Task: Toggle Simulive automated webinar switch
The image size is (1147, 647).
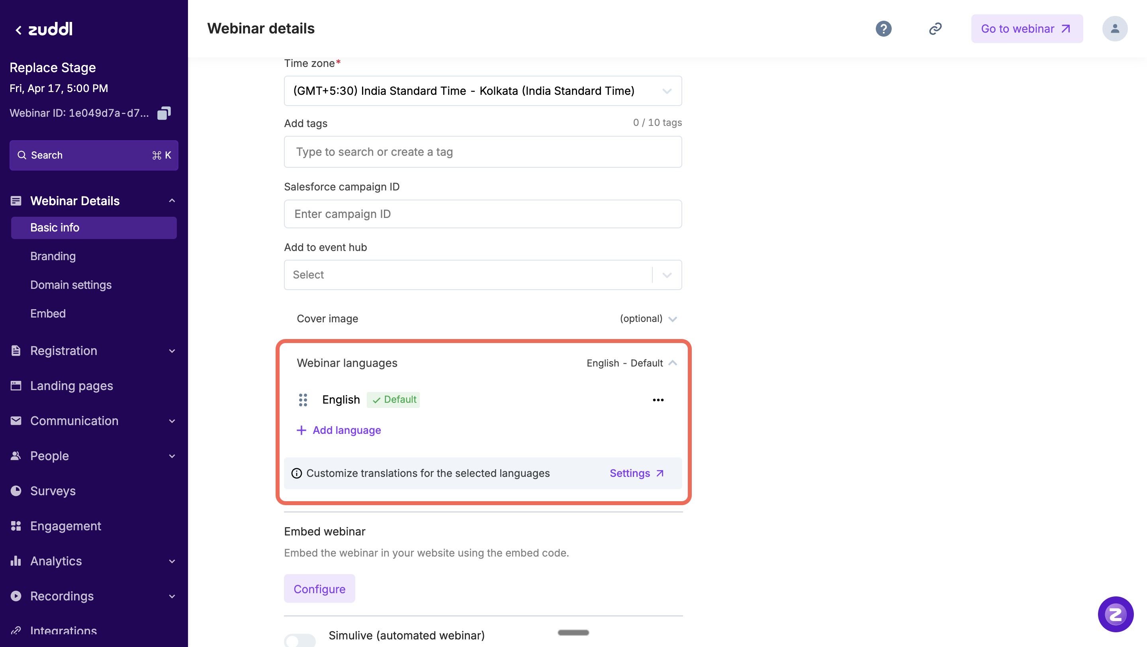Action: point(299,640)
